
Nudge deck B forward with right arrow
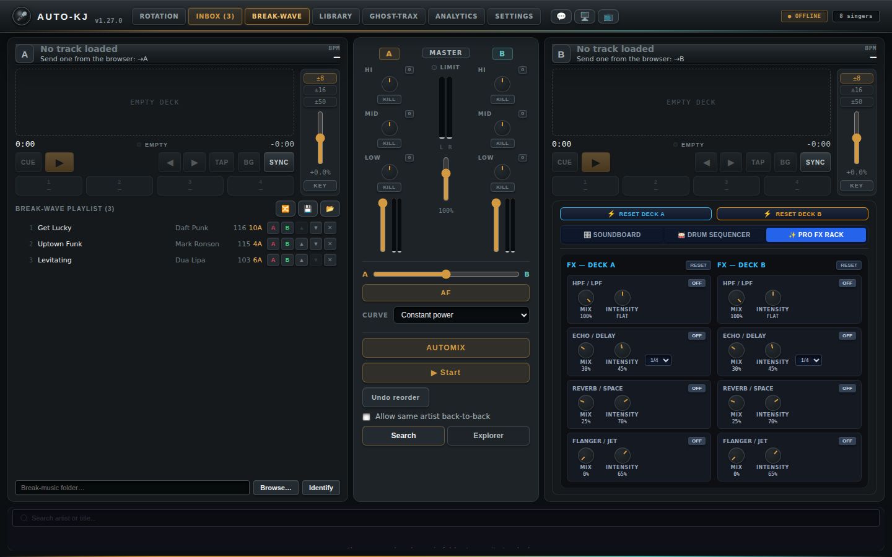(x=731, y=163)
